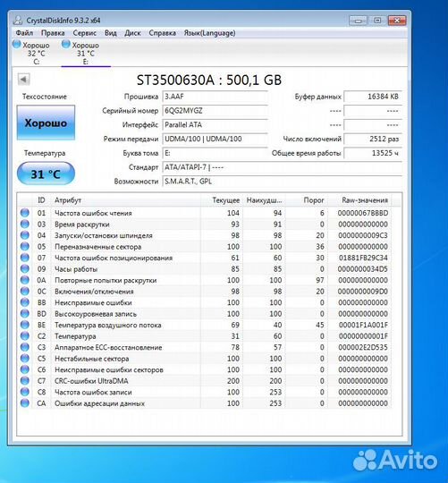Click the CrystalDiskInfo title bar app icon

(18, 21)
